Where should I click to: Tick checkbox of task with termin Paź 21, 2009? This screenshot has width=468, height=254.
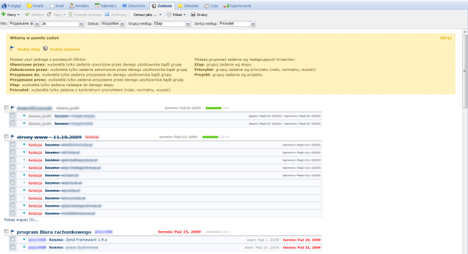(12, 247)
